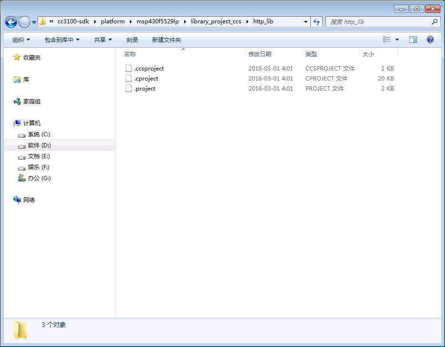Open 计算机 in navigation pane

point(32,123)
